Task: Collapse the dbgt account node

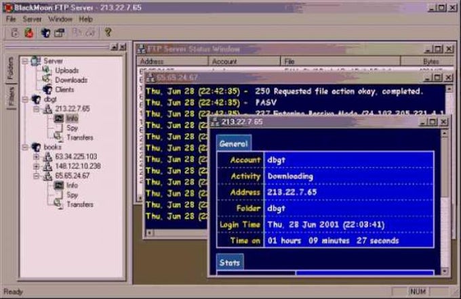Action: (25, 99)
